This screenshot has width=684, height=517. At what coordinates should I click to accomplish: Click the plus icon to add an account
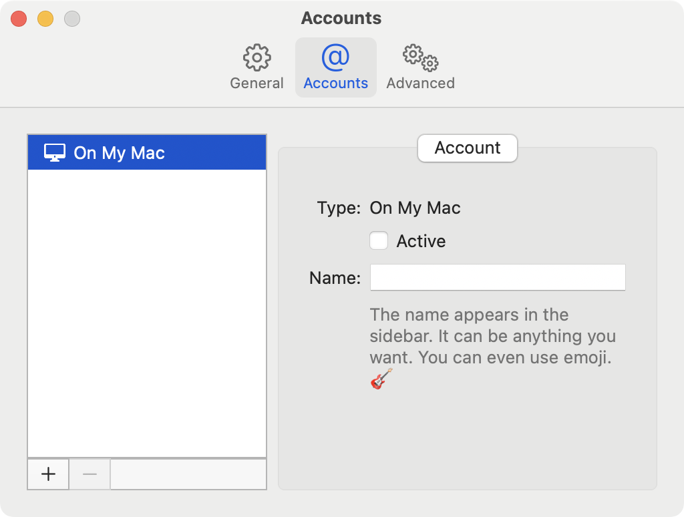47,474
